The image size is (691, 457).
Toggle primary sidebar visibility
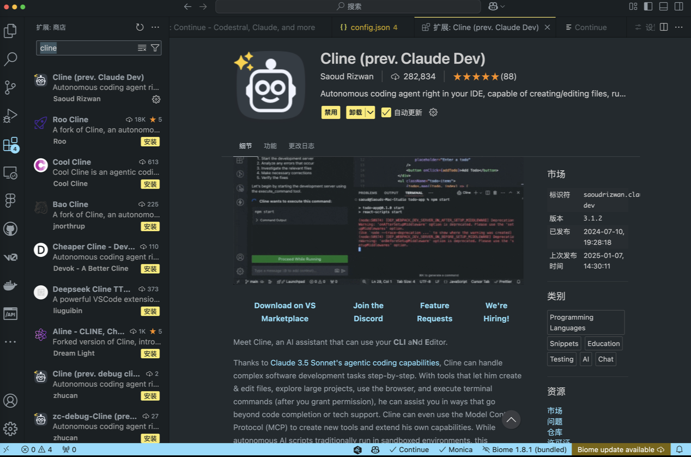(648, 7)
